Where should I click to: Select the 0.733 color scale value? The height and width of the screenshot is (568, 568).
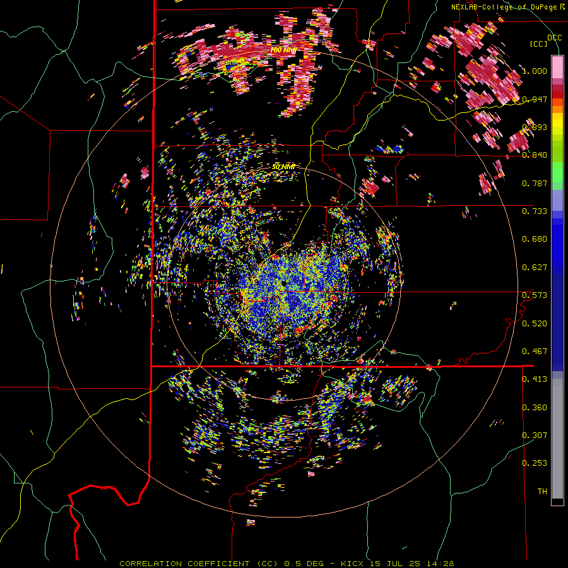click(x=535, y=211)
